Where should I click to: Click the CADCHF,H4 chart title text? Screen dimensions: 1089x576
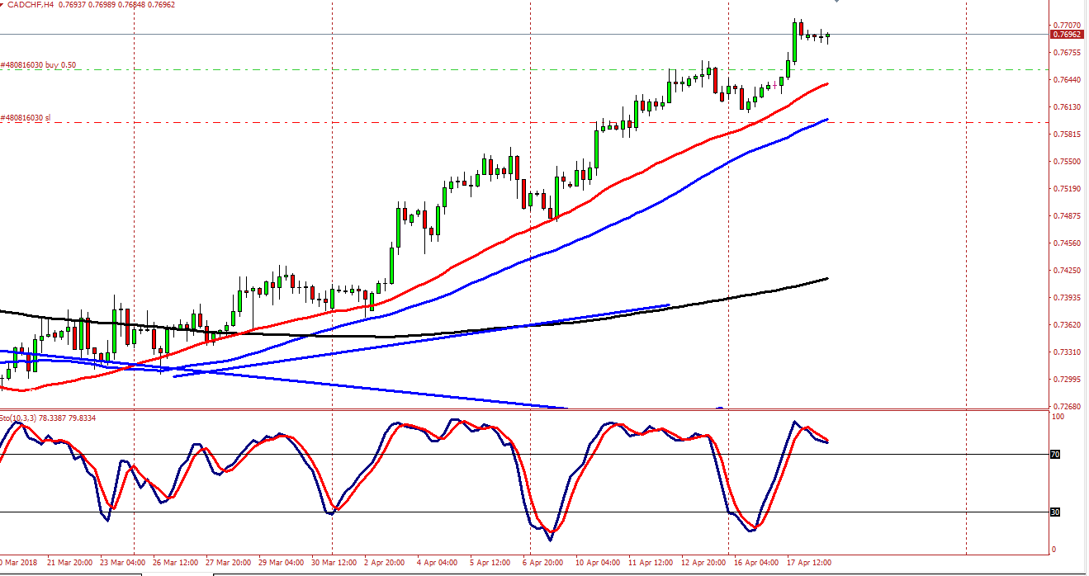(31, 5)
